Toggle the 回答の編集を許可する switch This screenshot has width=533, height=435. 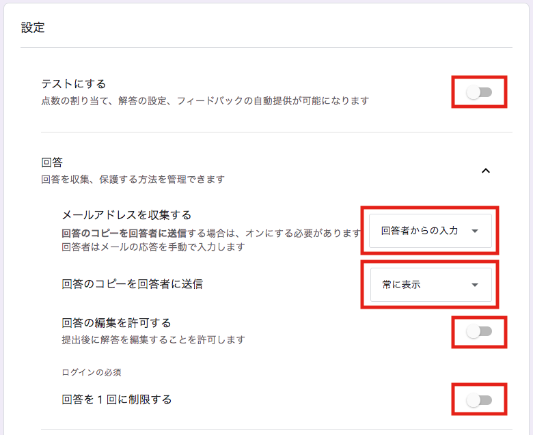click(x=479, y=332)
